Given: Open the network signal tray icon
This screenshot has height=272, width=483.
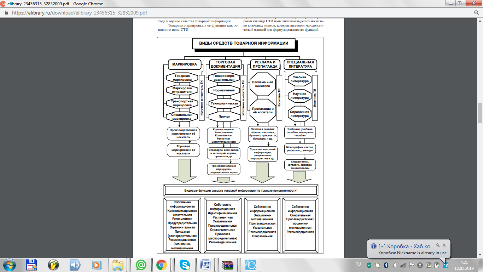Looking at the screenshot, I should tap(403, 265).
